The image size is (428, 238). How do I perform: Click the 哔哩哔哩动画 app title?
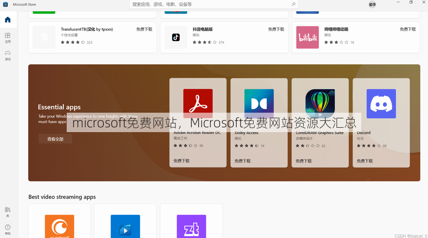pyautogui.click(x=336, y=29)
